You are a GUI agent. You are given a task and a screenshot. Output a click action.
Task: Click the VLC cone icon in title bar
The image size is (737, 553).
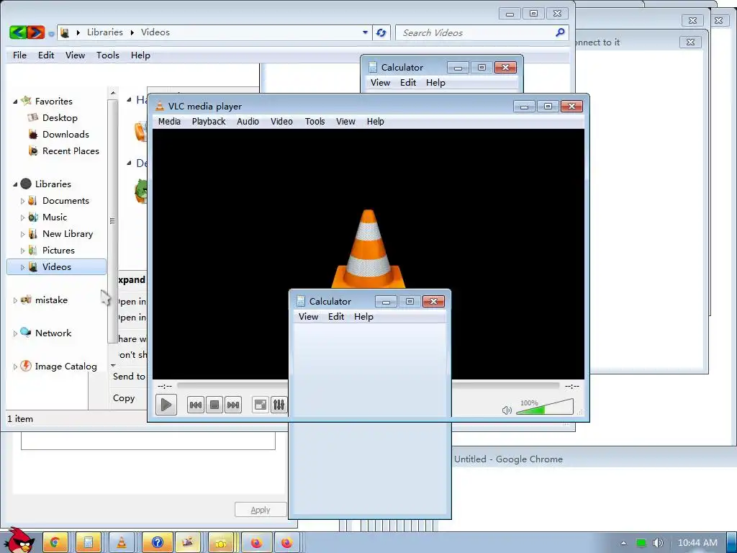tap(160, 107)
